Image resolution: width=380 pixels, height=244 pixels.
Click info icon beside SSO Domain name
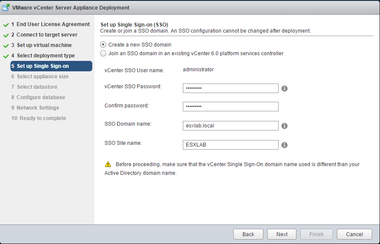(x=284, y=126)
